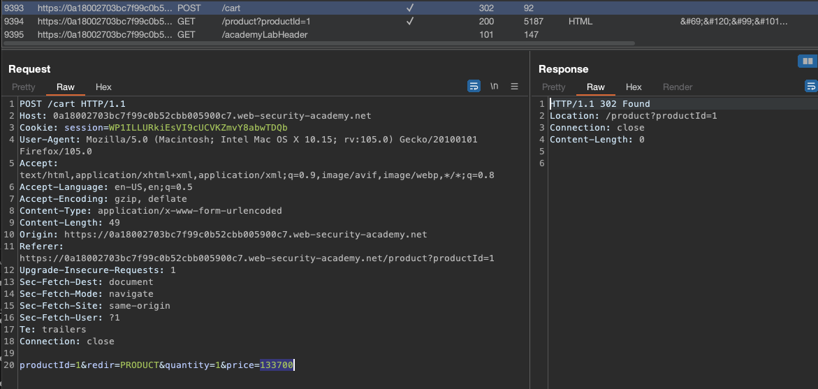Image resolution: width=818 pixels, height=389 pixels.
Task: Open the Request panel hamburger menu
Action: 515,87
